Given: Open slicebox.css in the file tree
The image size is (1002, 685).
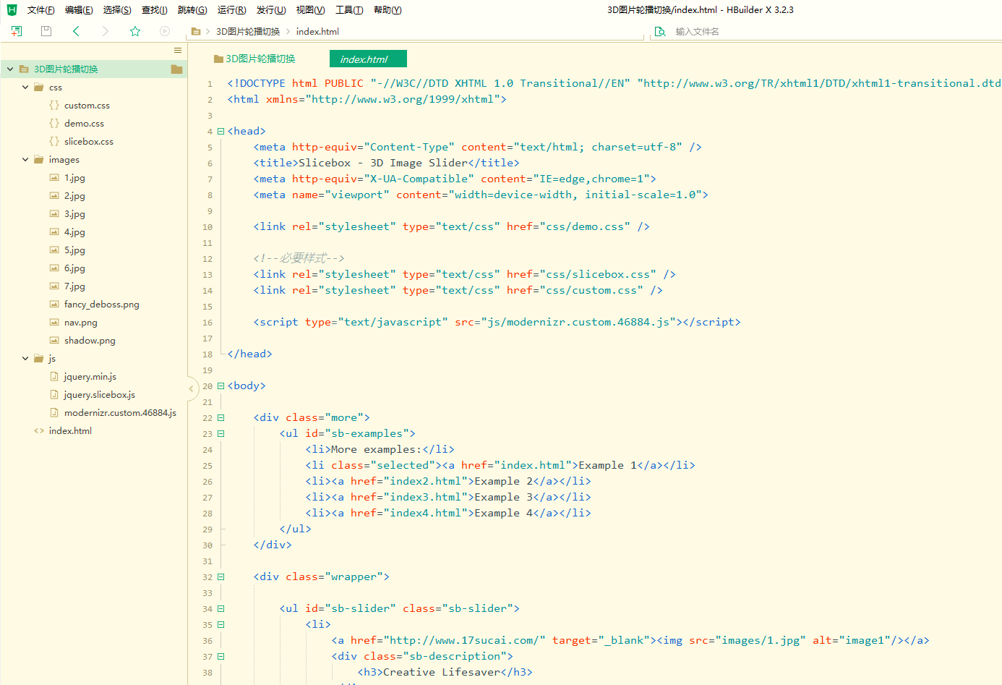Looking at the screenshot, I should tap(89, 142).
